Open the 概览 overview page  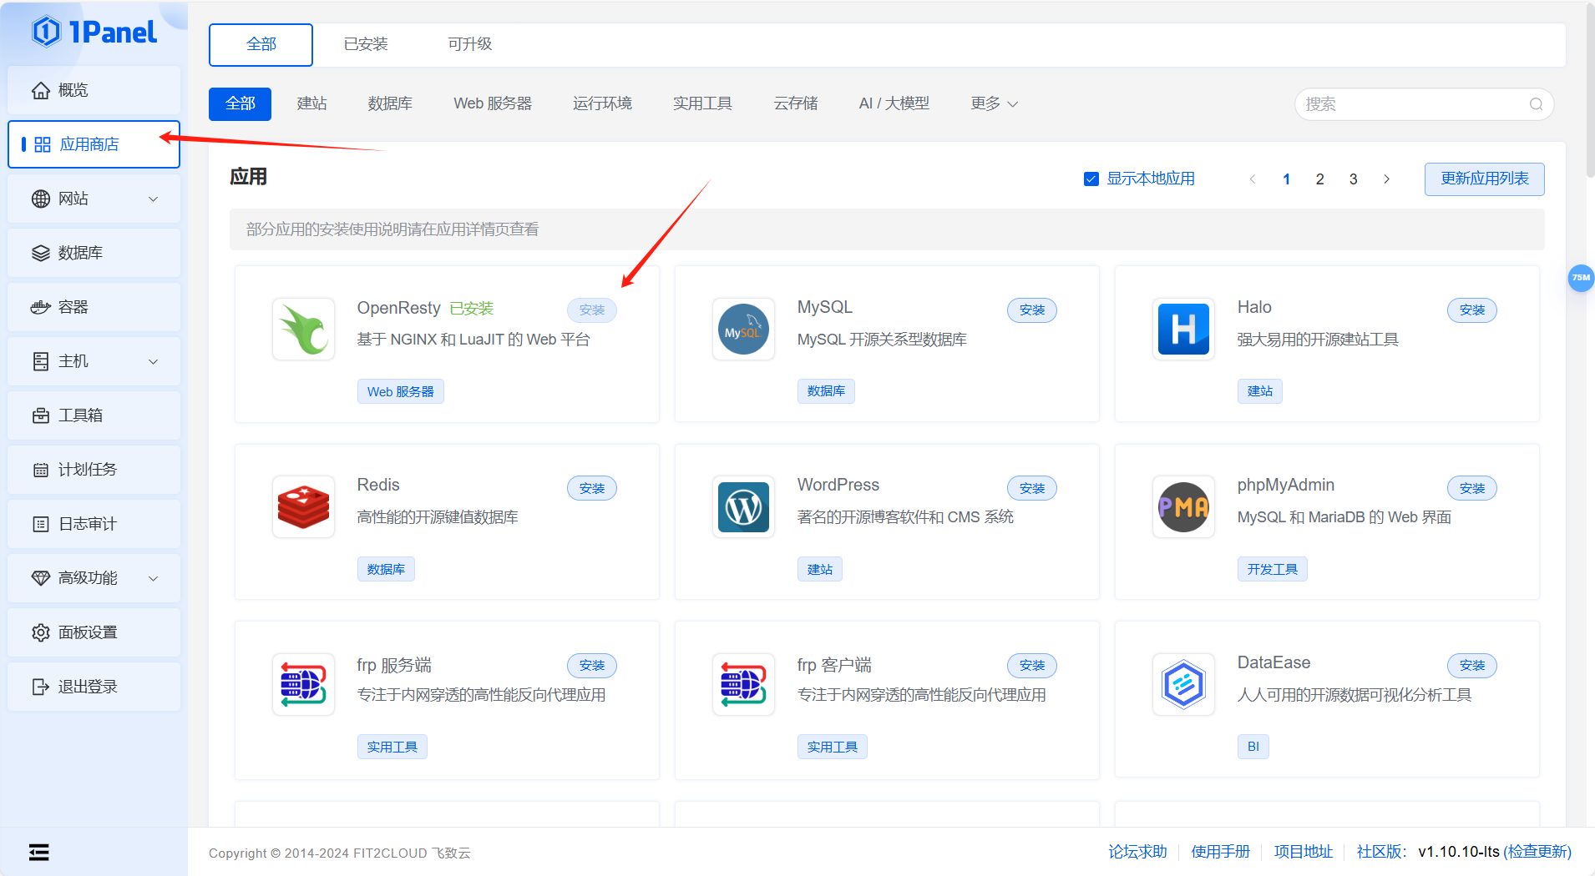click(94, 90)
